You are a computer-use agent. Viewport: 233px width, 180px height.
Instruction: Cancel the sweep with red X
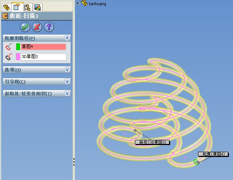(x=37, y=27)
